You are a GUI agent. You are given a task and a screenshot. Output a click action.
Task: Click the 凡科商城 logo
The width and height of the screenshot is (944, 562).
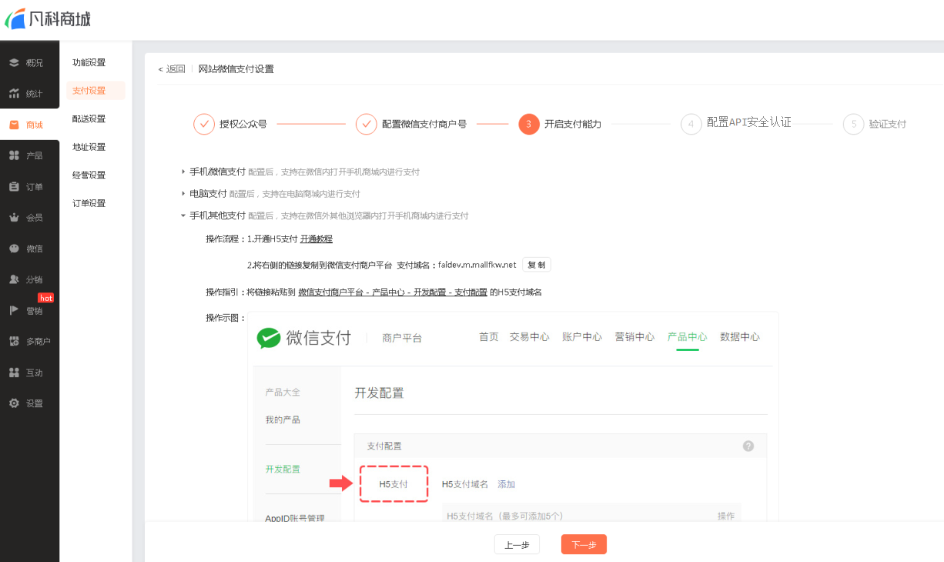point(48,18)
